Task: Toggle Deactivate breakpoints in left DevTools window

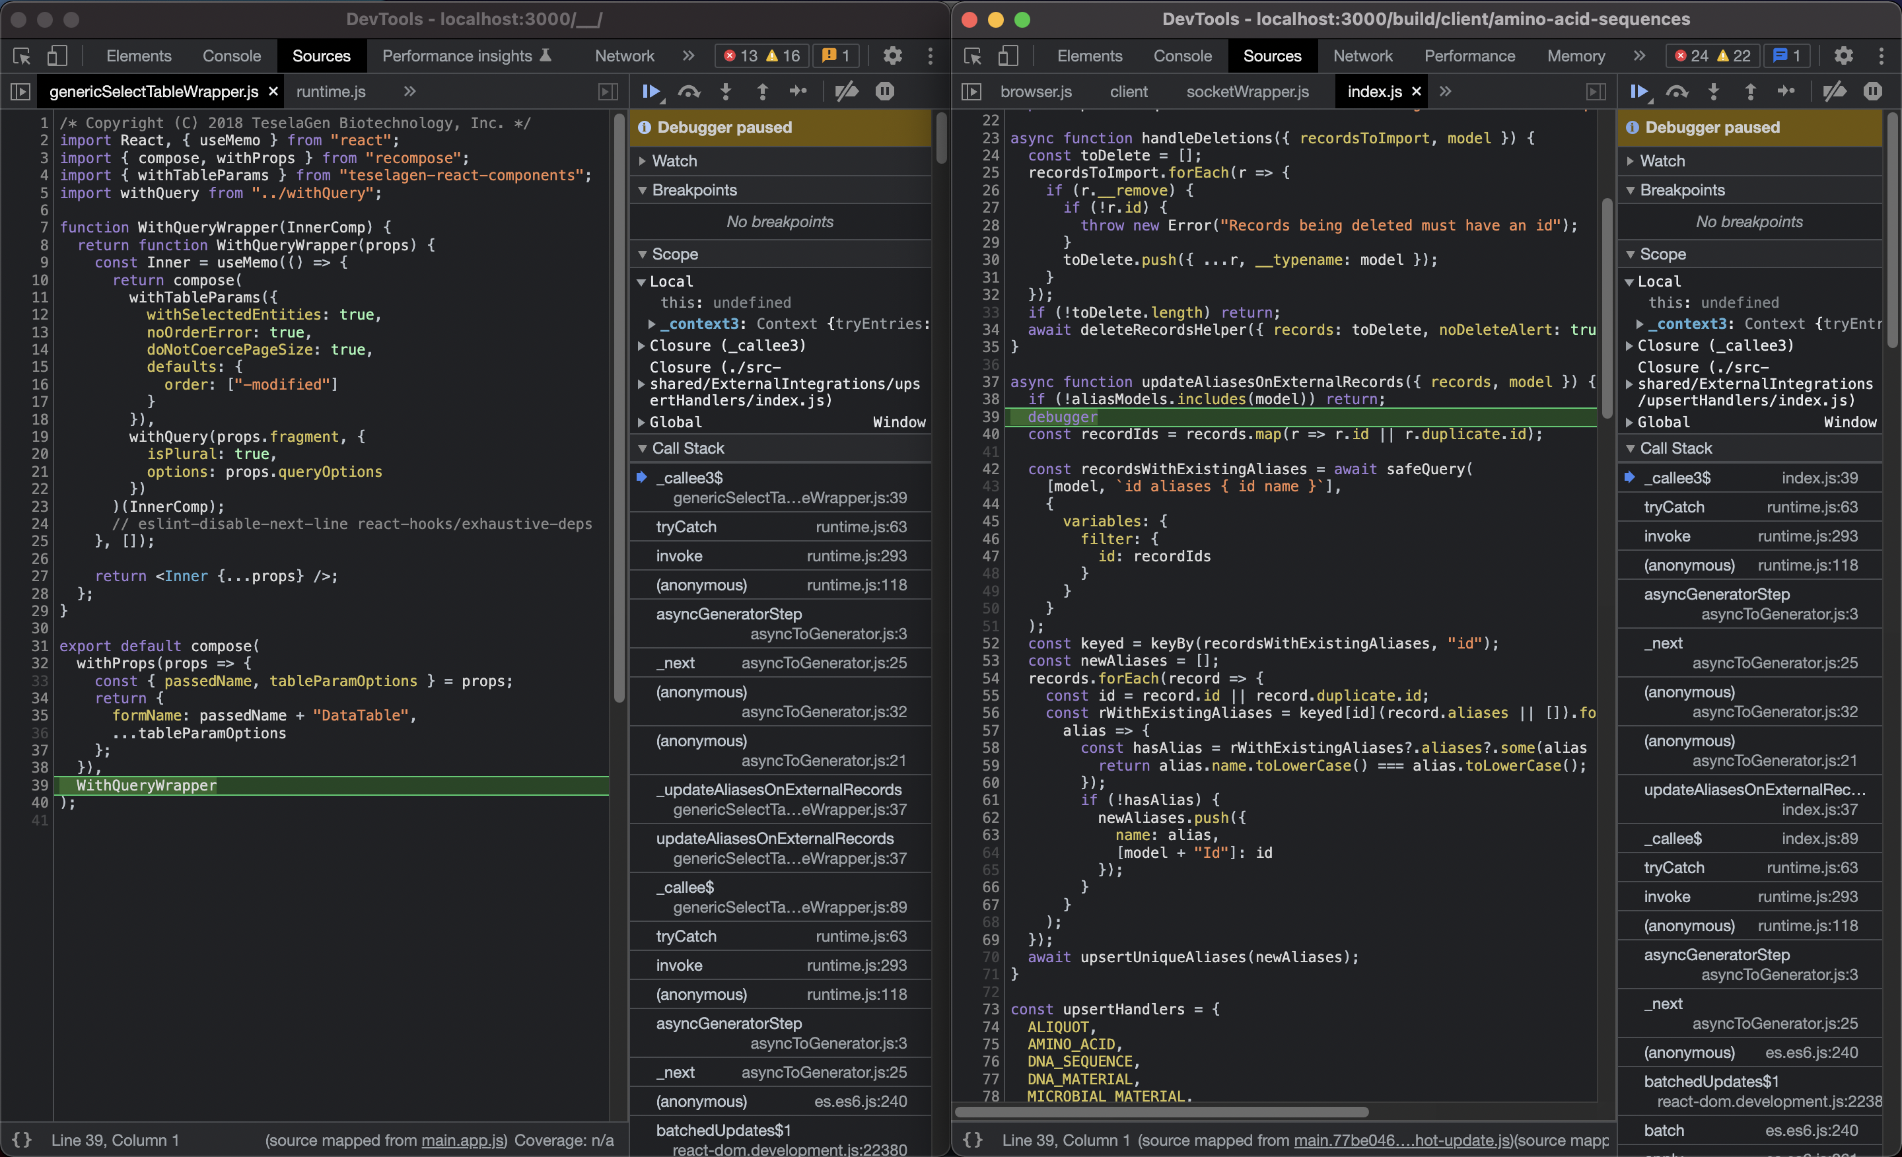Action: click(847, 92)
